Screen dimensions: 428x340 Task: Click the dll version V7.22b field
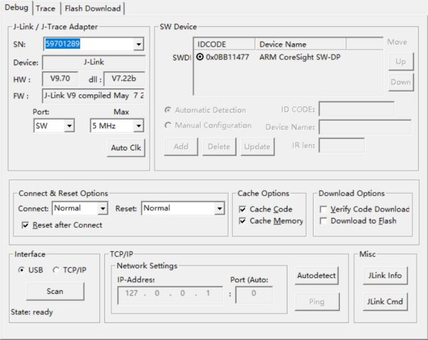(124, 79)
